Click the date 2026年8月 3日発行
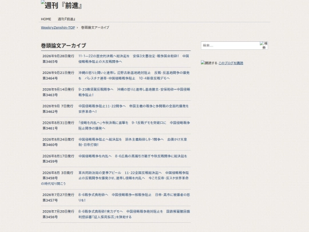The width and height of the screenshot is (309, 232). tap(58, 172)
